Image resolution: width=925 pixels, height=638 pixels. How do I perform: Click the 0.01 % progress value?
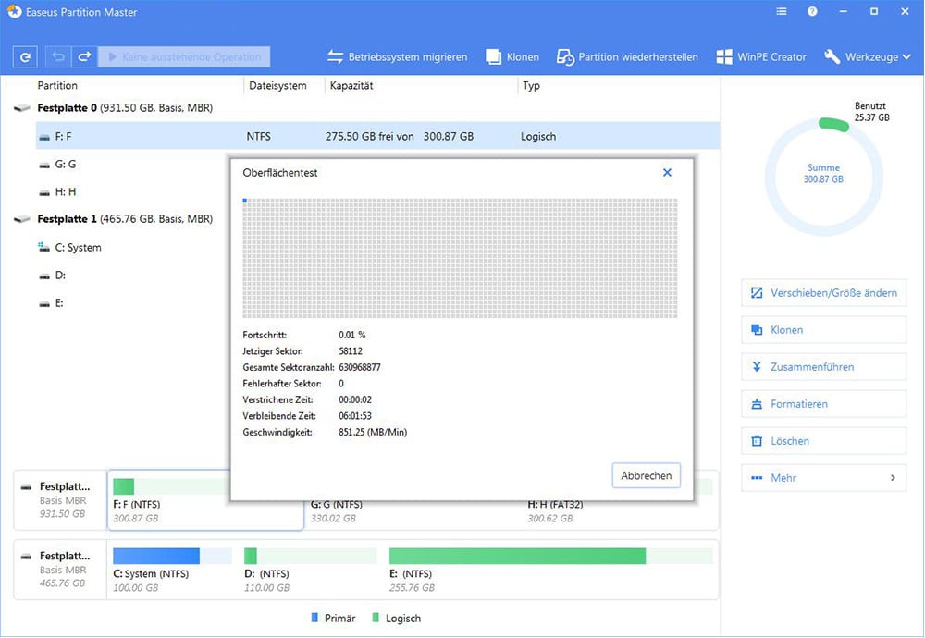click(352, 335)
